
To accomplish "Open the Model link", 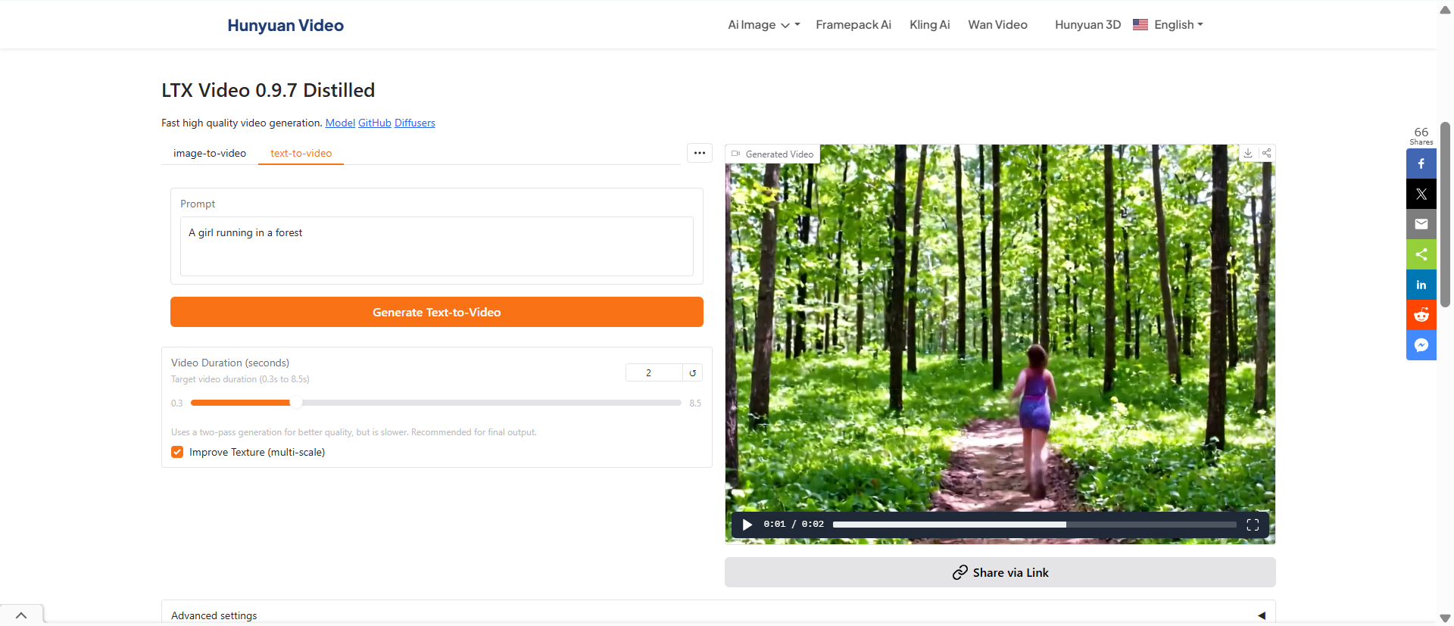I will pos(340,123).
